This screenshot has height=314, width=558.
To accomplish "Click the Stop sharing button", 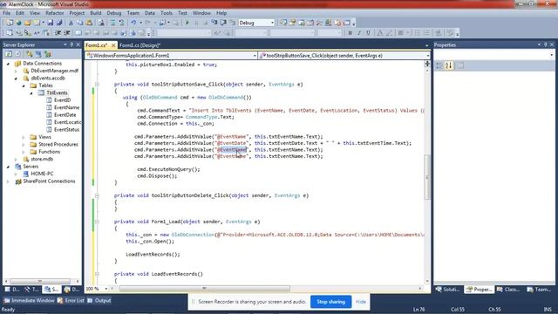I will (331, 302).
